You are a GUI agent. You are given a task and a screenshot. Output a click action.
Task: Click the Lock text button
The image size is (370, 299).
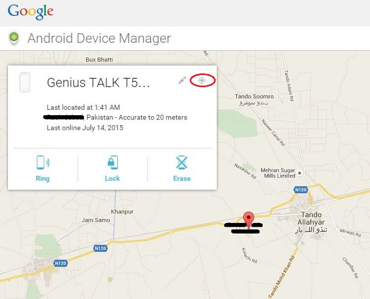(x=112, y=179)
